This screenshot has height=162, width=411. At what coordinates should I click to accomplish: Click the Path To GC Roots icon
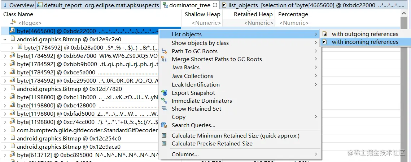[x=164, y=51]
